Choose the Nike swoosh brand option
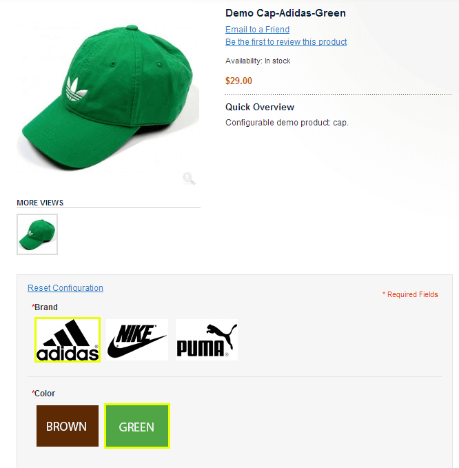Viewport: 459px width, 468px height. (137, 340)
